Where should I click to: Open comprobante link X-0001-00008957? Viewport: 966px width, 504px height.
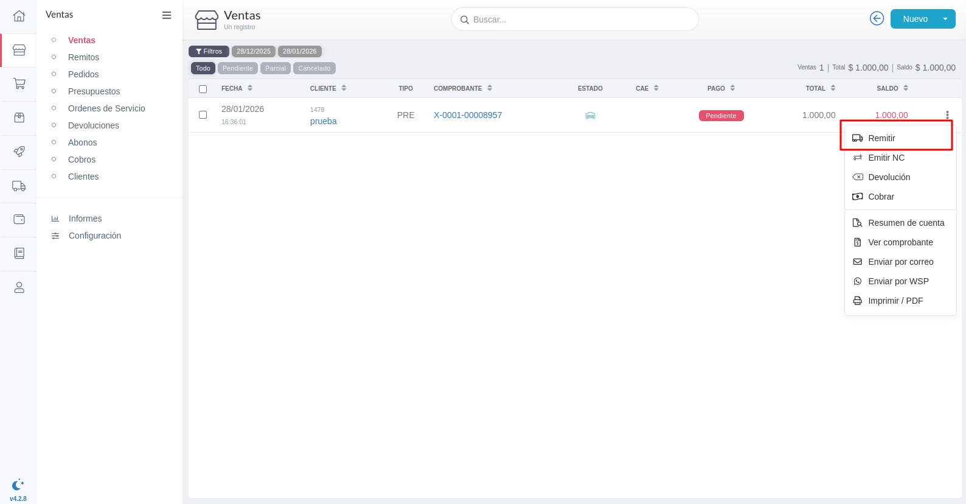(x=467, y=115)
